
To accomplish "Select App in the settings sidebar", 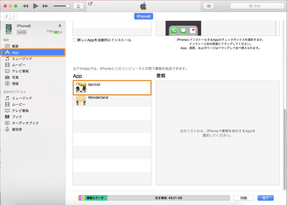I will pyautogui.click(x=33, y=52).
